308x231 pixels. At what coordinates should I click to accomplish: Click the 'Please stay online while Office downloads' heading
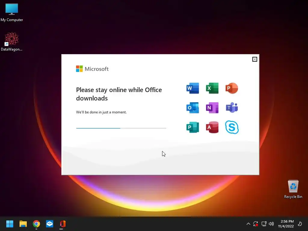click(x=119, y=94)
